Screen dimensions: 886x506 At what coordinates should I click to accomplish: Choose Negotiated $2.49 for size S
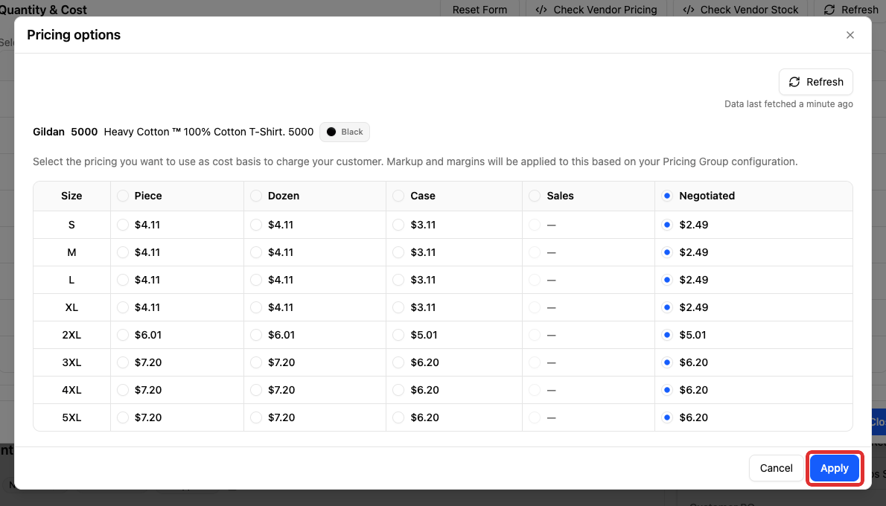pyautogui.click(x=667, y=225)
